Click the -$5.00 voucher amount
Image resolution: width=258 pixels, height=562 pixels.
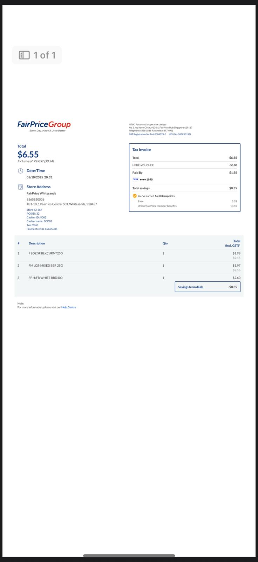(x=233, y=165)
